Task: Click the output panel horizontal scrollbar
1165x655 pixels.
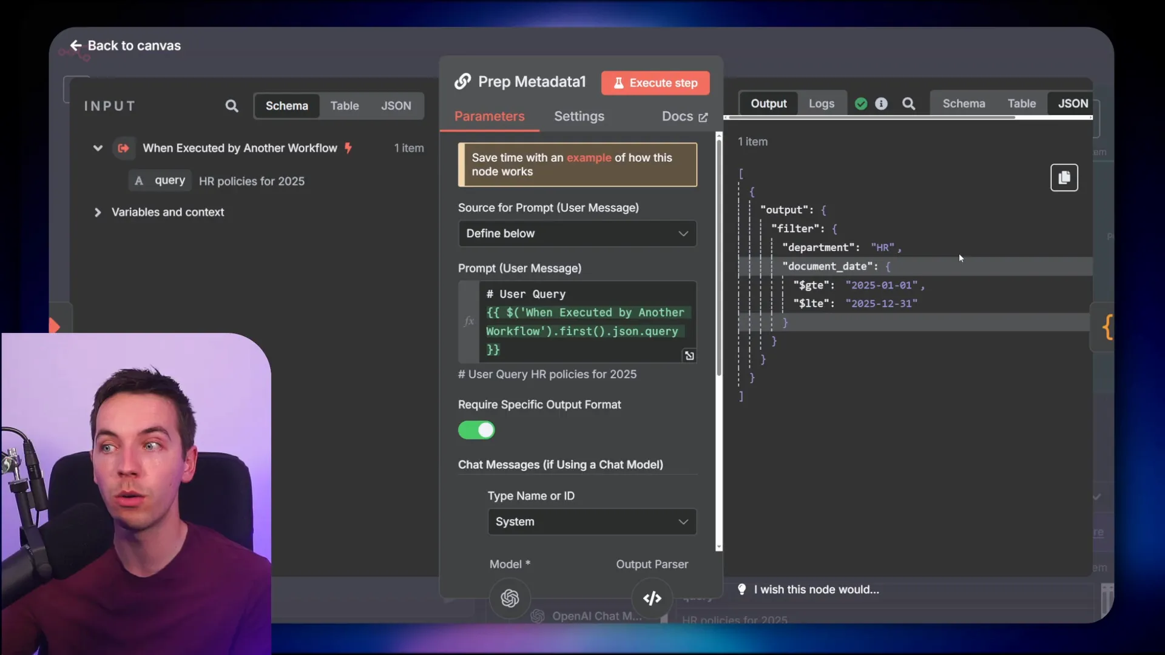Action: point(871,118)
